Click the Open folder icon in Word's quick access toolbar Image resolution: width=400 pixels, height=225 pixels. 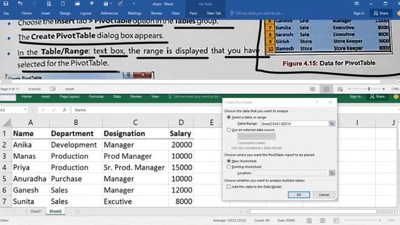pos(77,4)
